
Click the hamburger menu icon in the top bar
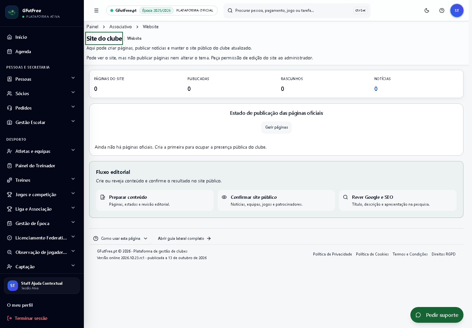(96, 10)
